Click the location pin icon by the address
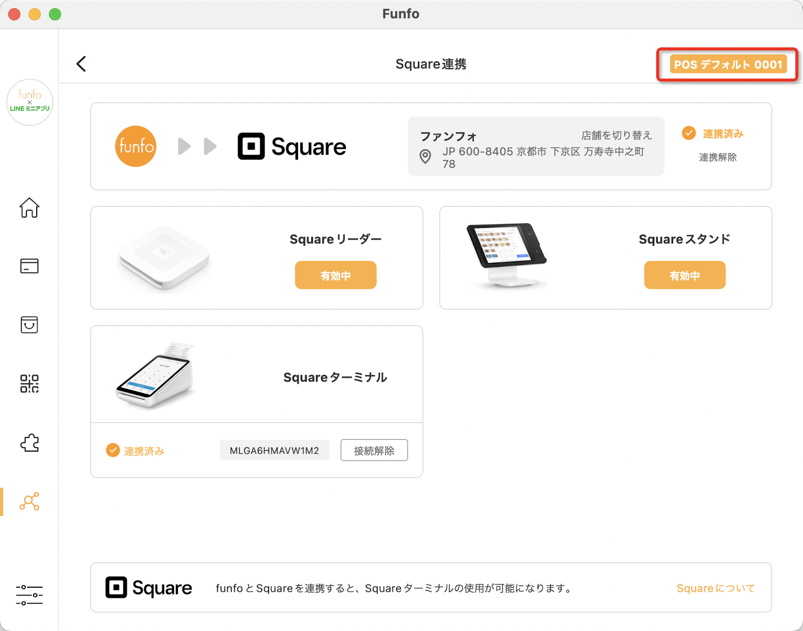803x631 pixels. coord(425,156)
